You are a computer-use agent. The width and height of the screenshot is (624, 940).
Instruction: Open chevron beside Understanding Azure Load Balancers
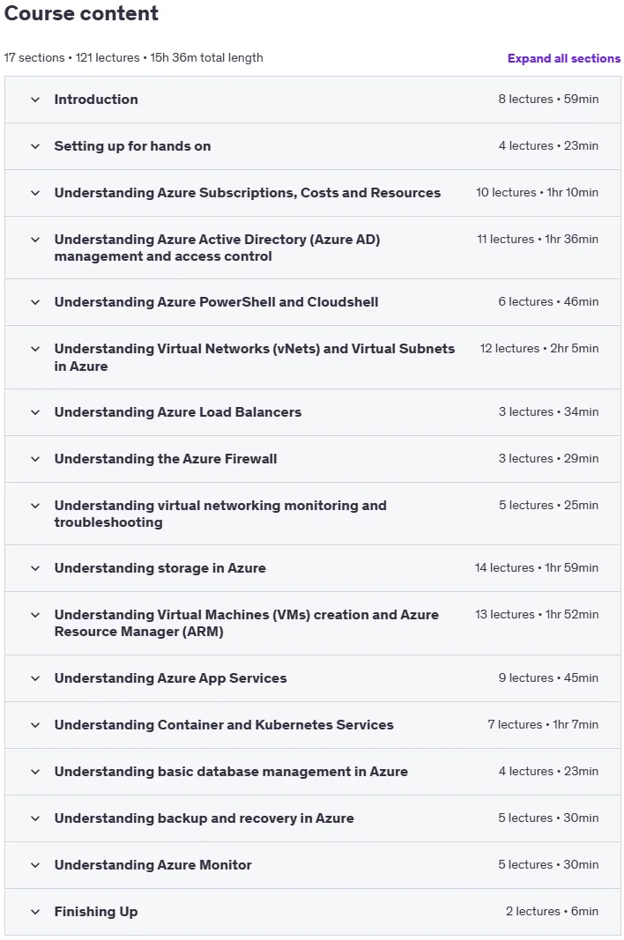coord(35,412)
